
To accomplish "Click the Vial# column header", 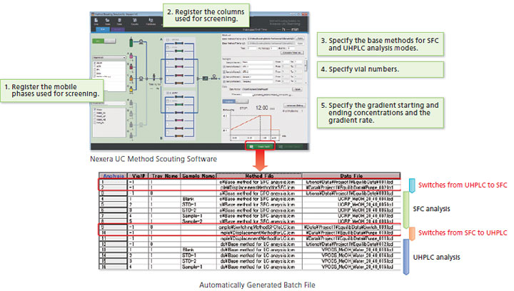I will coord(138,175).
